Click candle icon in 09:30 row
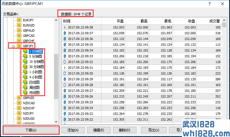Screen dimensions: 230x137 coord(65,73)
